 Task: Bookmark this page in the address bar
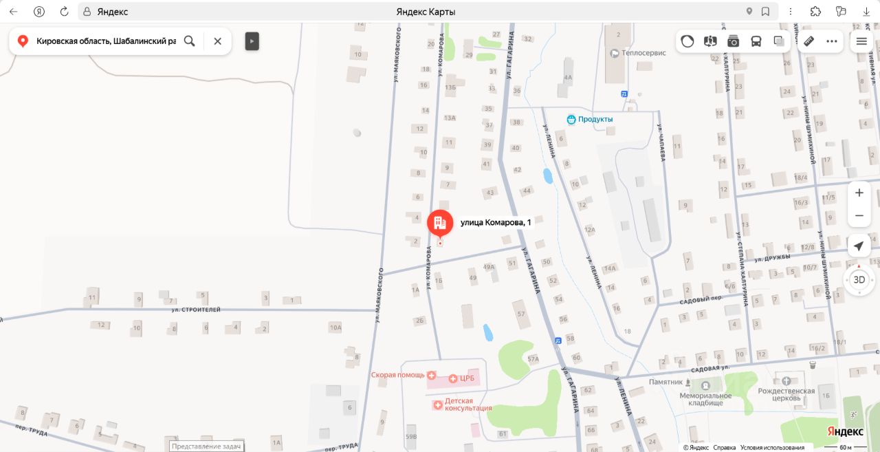pyautogui.click(x=765, y=12)
